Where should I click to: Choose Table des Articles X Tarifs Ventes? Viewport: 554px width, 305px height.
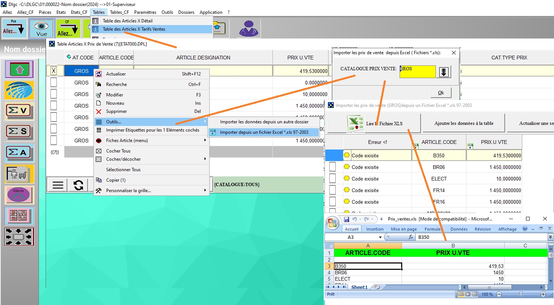152,29
